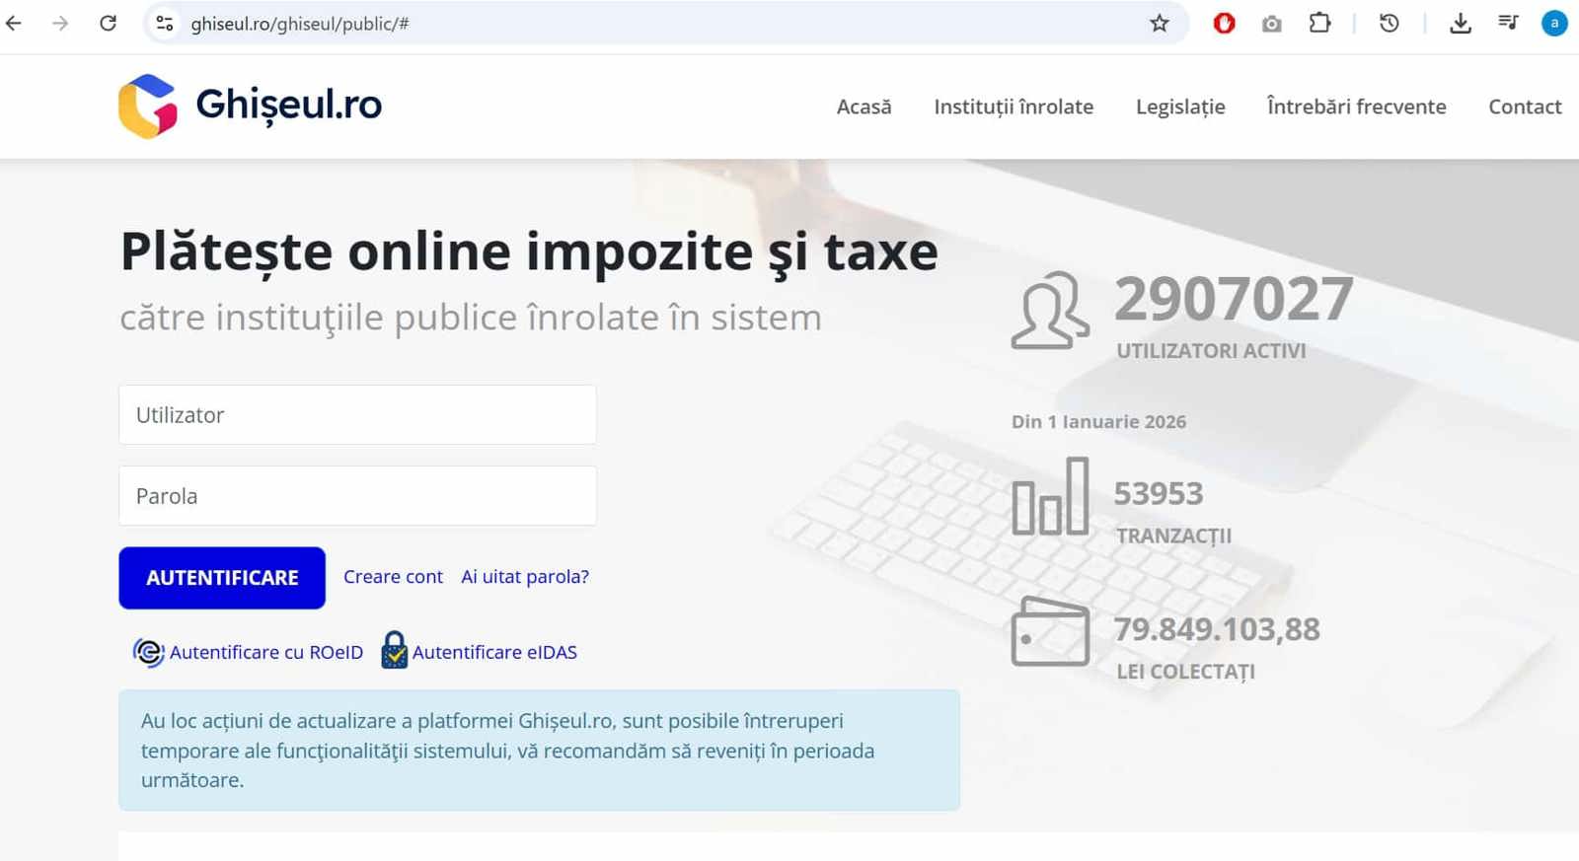The width and height of the screenshot is (1579, 861).
Task: Click the browser address bar URL
Action: point(300,24)
